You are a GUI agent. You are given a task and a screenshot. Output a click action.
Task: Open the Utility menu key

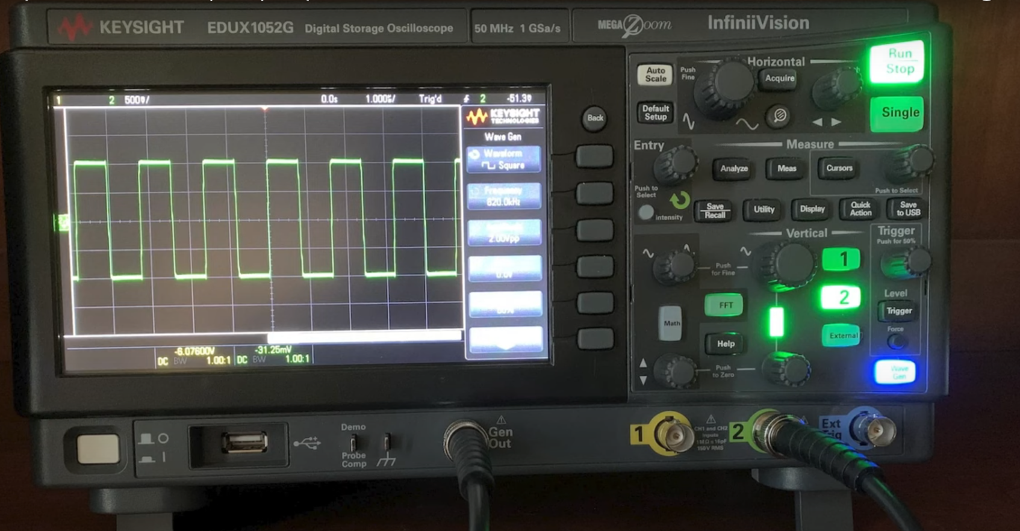tap(763, 210)
